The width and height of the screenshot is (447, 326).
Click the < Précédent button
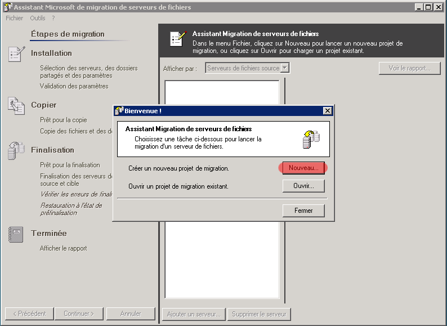[x=29, y=314]
